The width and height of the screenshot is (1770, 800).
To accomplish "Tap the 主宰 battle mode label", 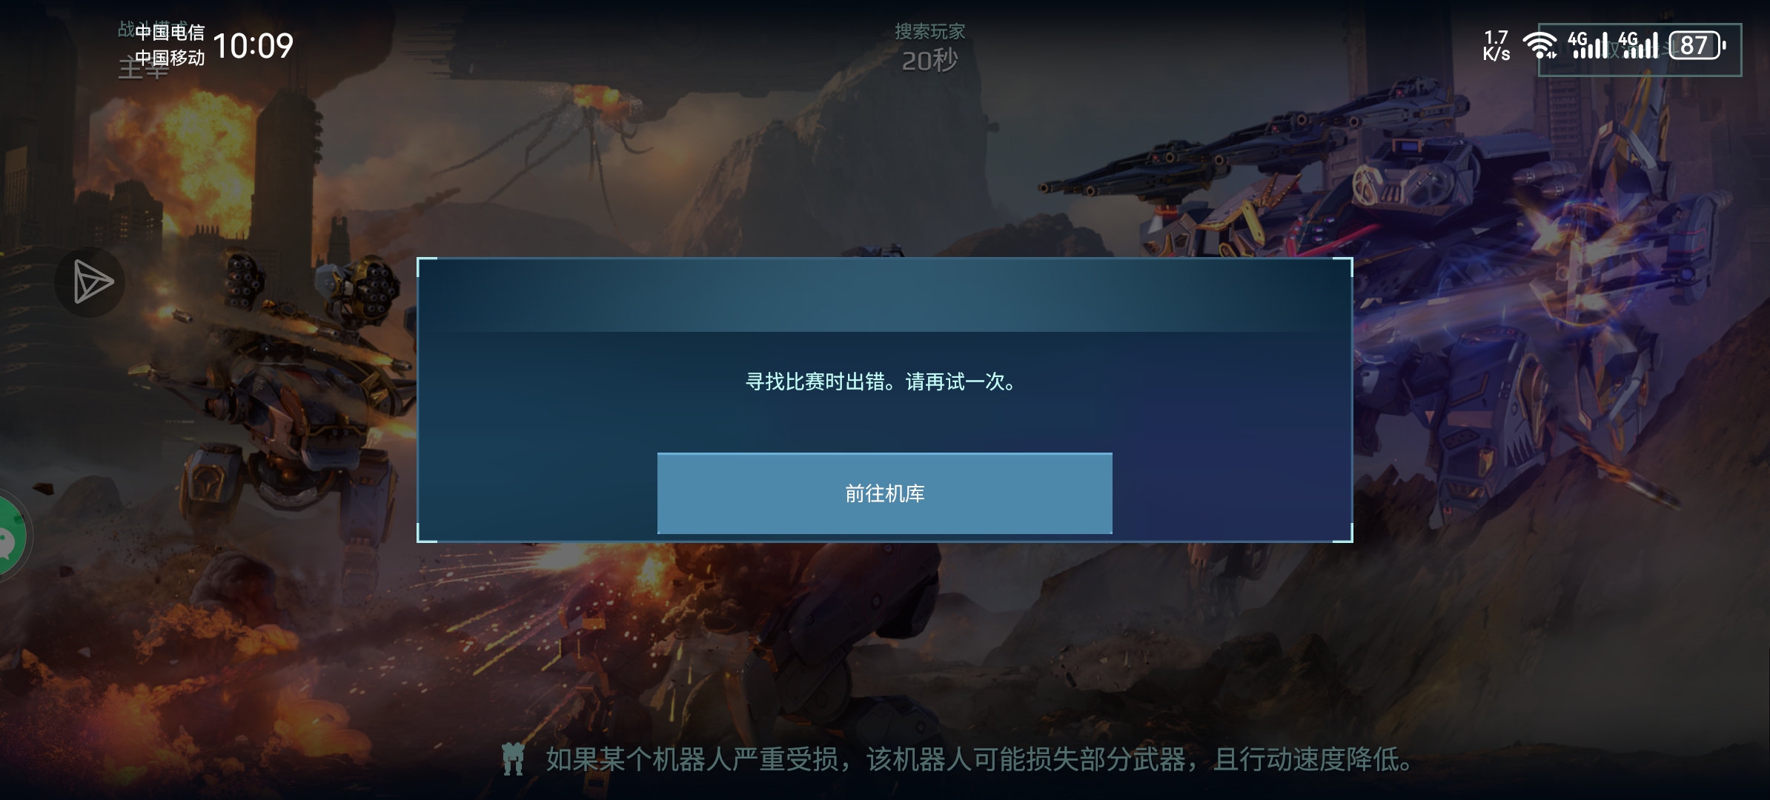I will 143,69.
